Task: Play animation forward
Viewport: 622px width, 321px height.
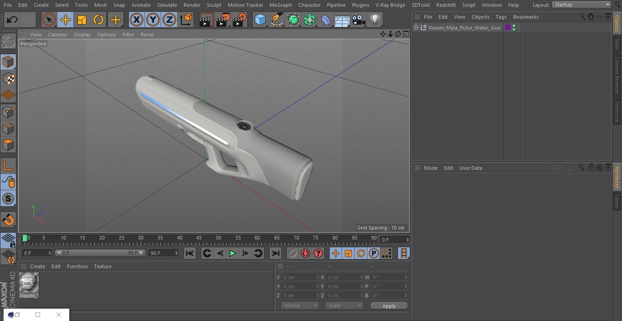Action: pos(232,253)
